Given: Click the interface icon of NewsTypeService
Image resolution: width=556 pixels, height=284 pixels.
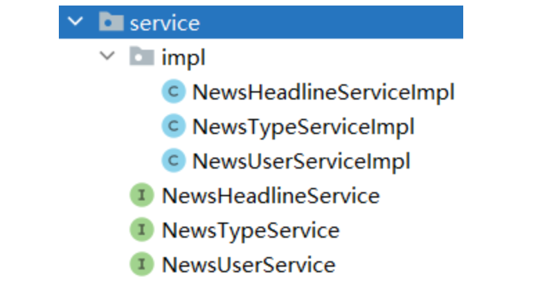Looking at the screenshot, I should point(142,229).
